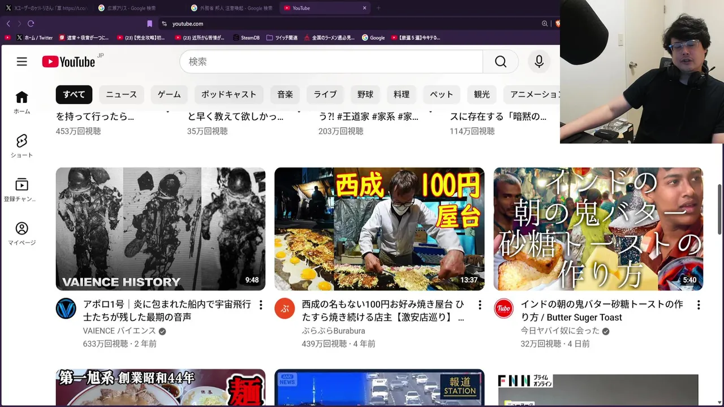
Task: Open 報道STATION news video thumbnail
Action: [x=380, y=388]
